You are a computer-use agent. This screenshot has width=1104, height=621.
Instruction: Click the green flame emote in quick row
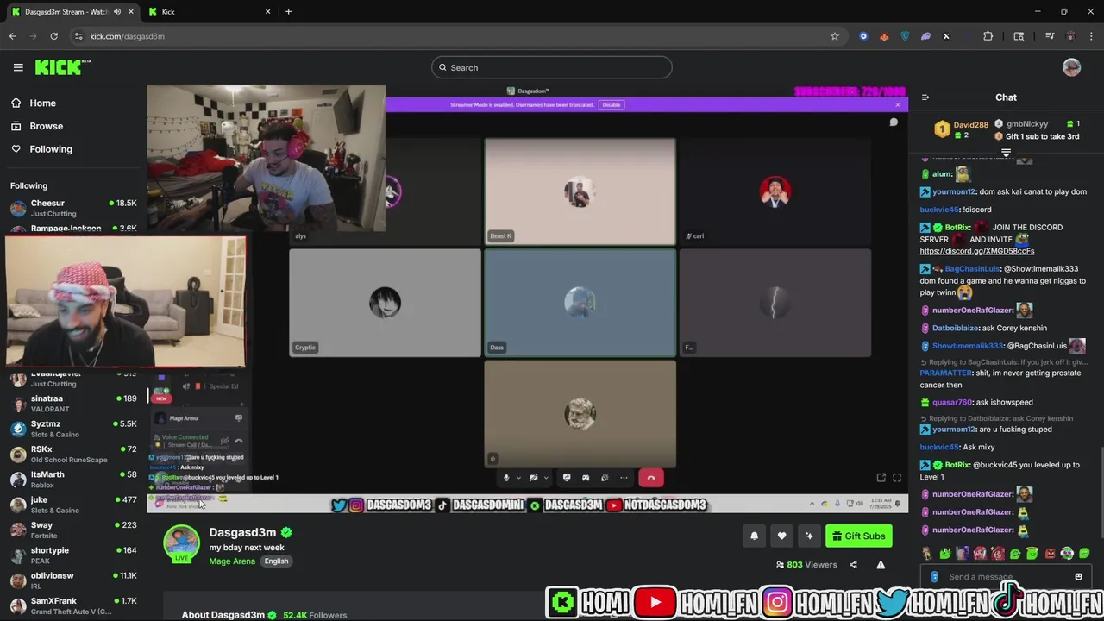(x=944, y=554)
